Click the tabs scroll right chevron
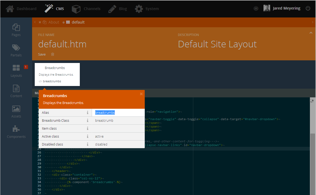The width and height of the screenshot is (316, 195). [x=313, y=22]
